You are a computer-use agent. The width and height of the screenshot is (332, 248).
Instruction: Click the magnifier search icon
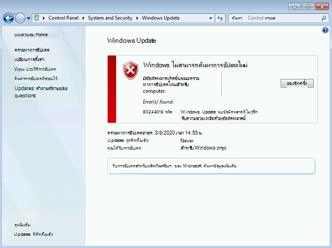pos(324,18)
